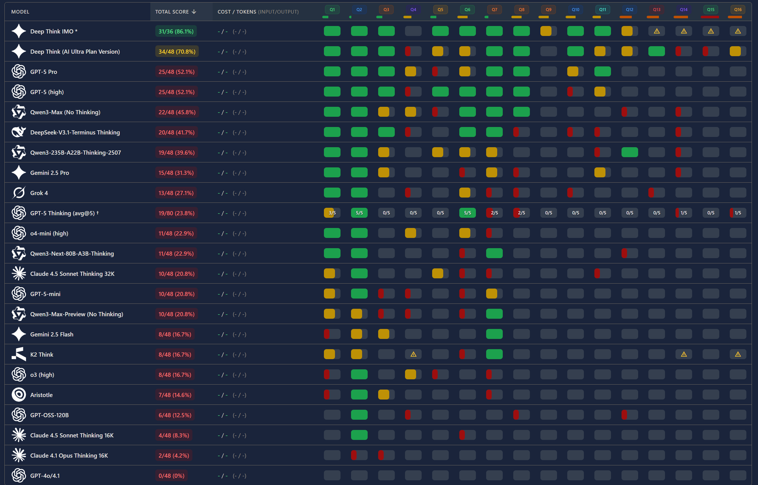
Task: Select the Q16 question header badge
Action: (x=738, y=9)
